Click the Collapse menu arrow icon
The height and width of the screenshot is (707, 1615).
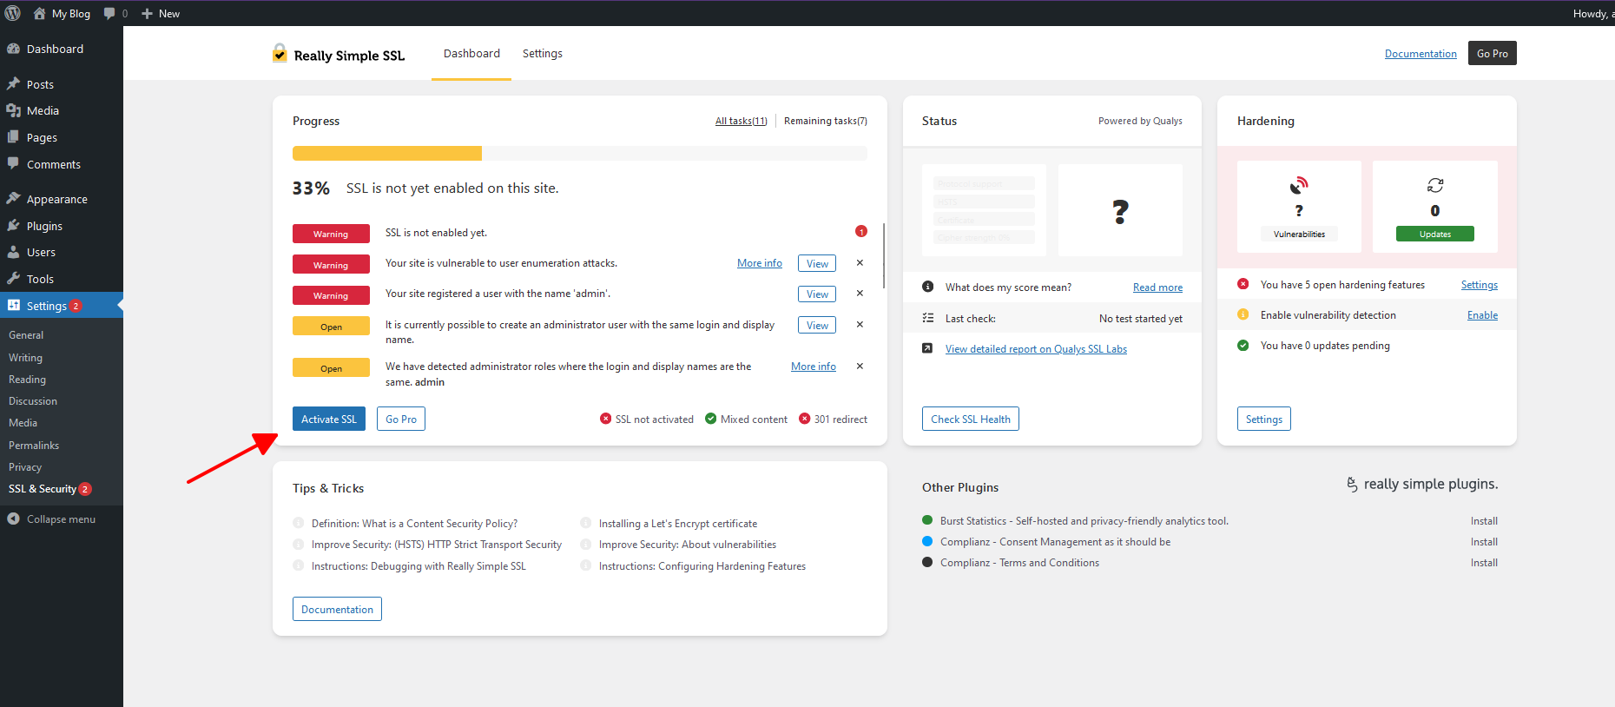(13, 519)
